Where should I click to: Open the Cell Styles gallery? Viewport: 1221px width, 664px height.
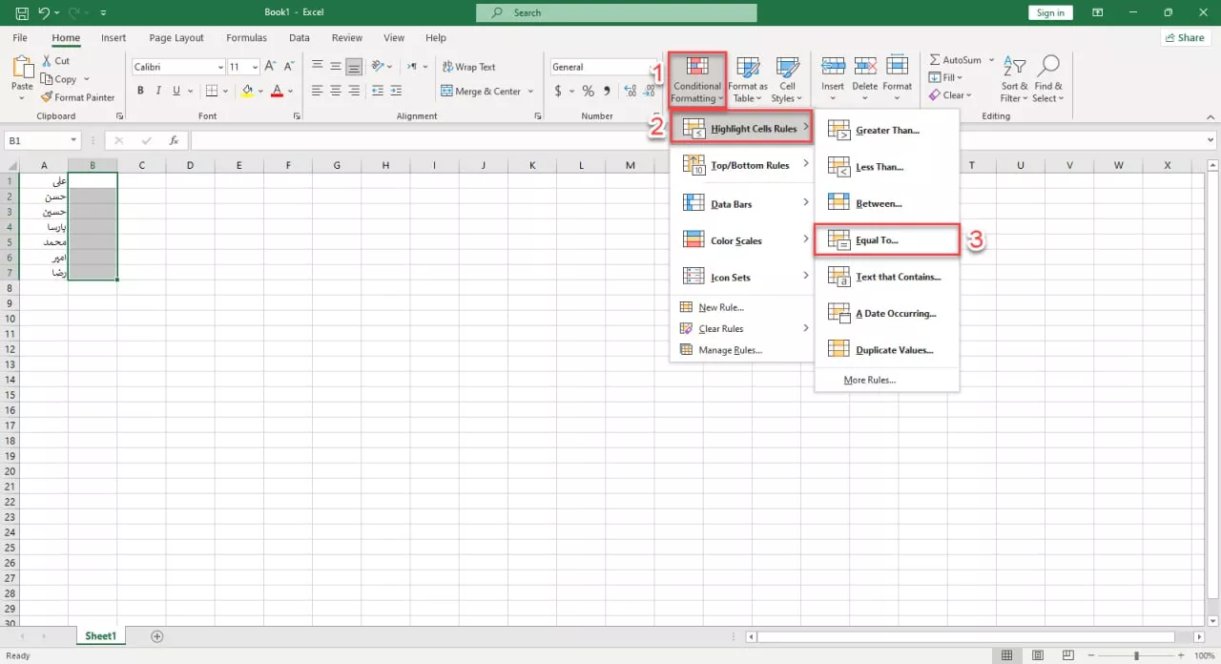click(786, 80)
